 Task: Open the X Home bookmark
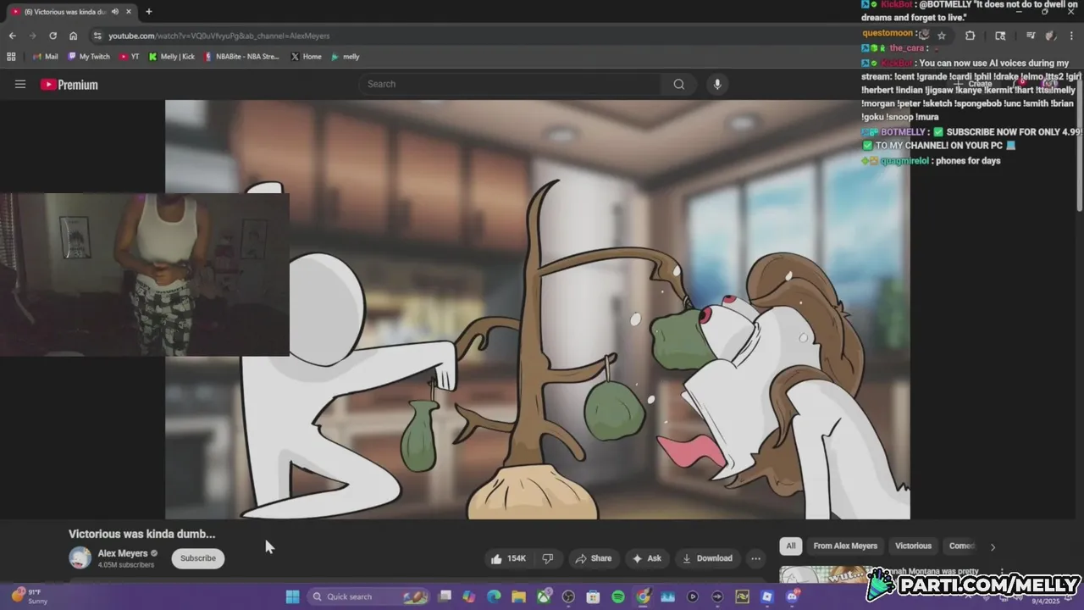306,57
